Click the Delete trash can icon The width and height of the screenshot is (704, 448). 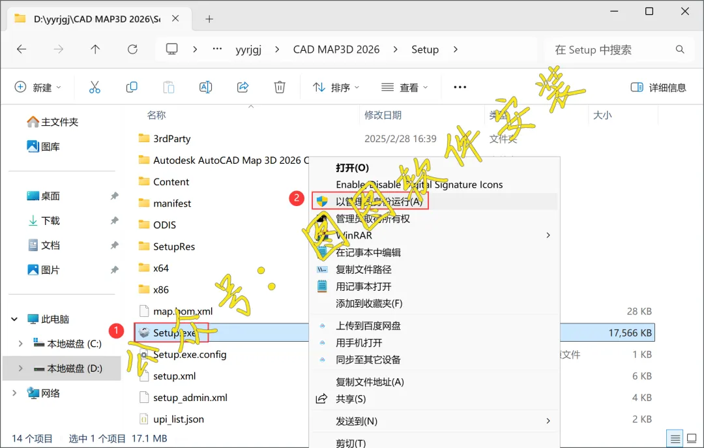[x=280, y=87]
